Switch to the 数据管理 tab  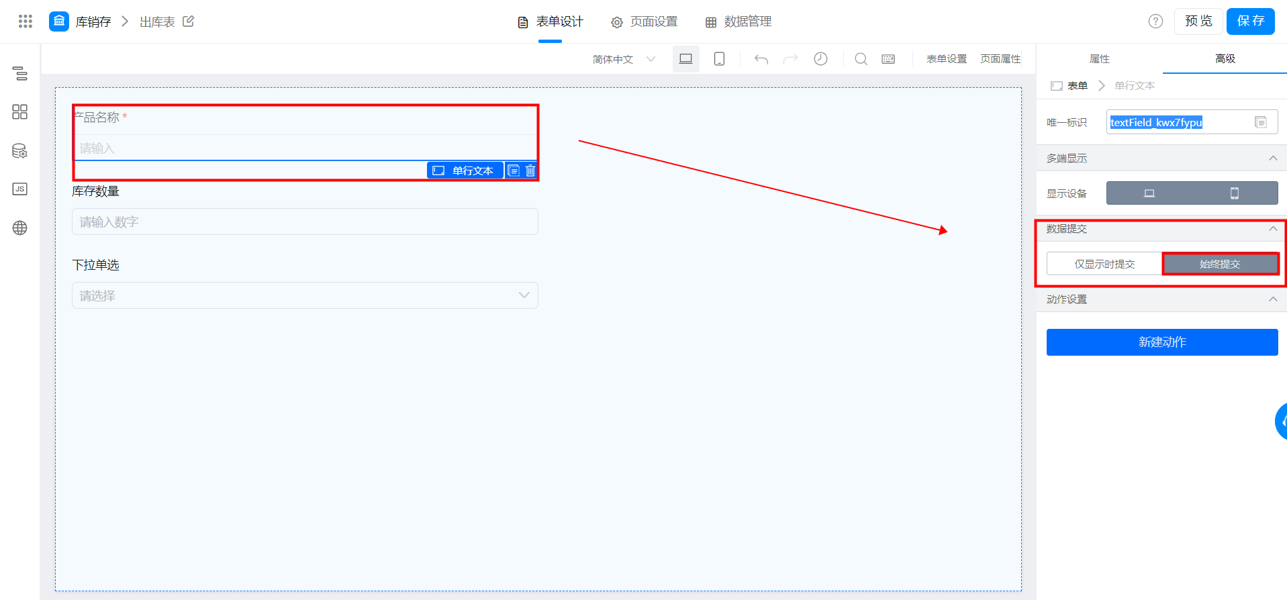[738, 21]
